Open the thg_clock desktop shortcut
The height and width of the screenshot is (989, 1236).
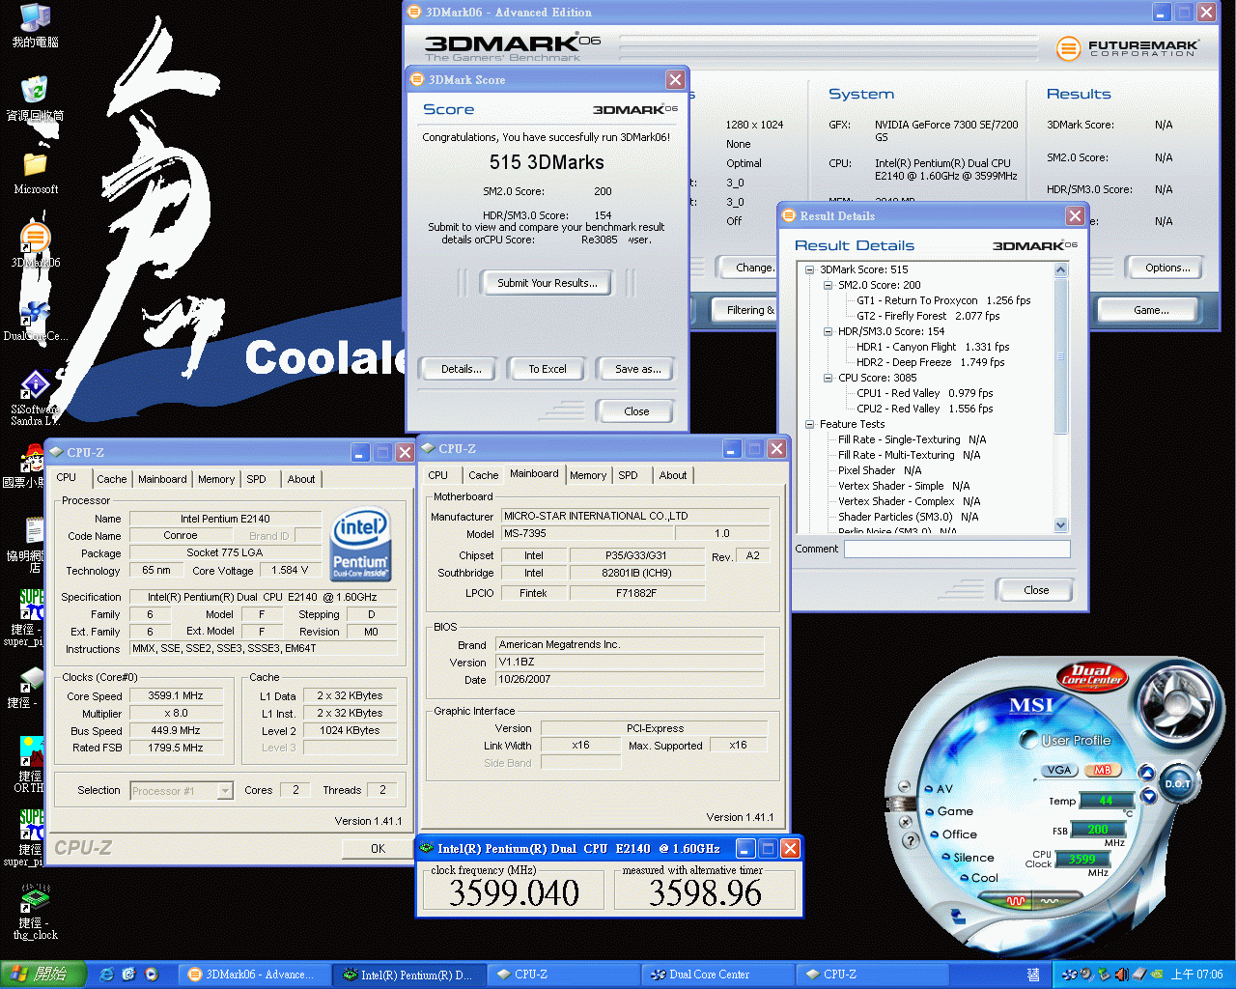coord(36,912)
